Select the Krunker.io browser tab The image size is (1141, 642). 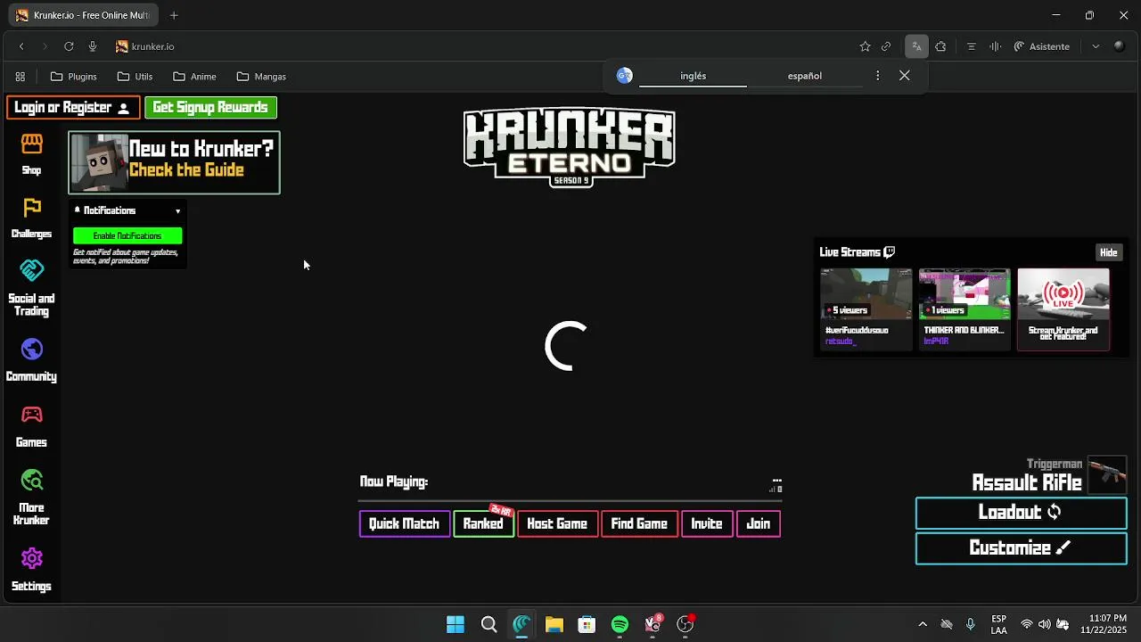click(82, 15)
